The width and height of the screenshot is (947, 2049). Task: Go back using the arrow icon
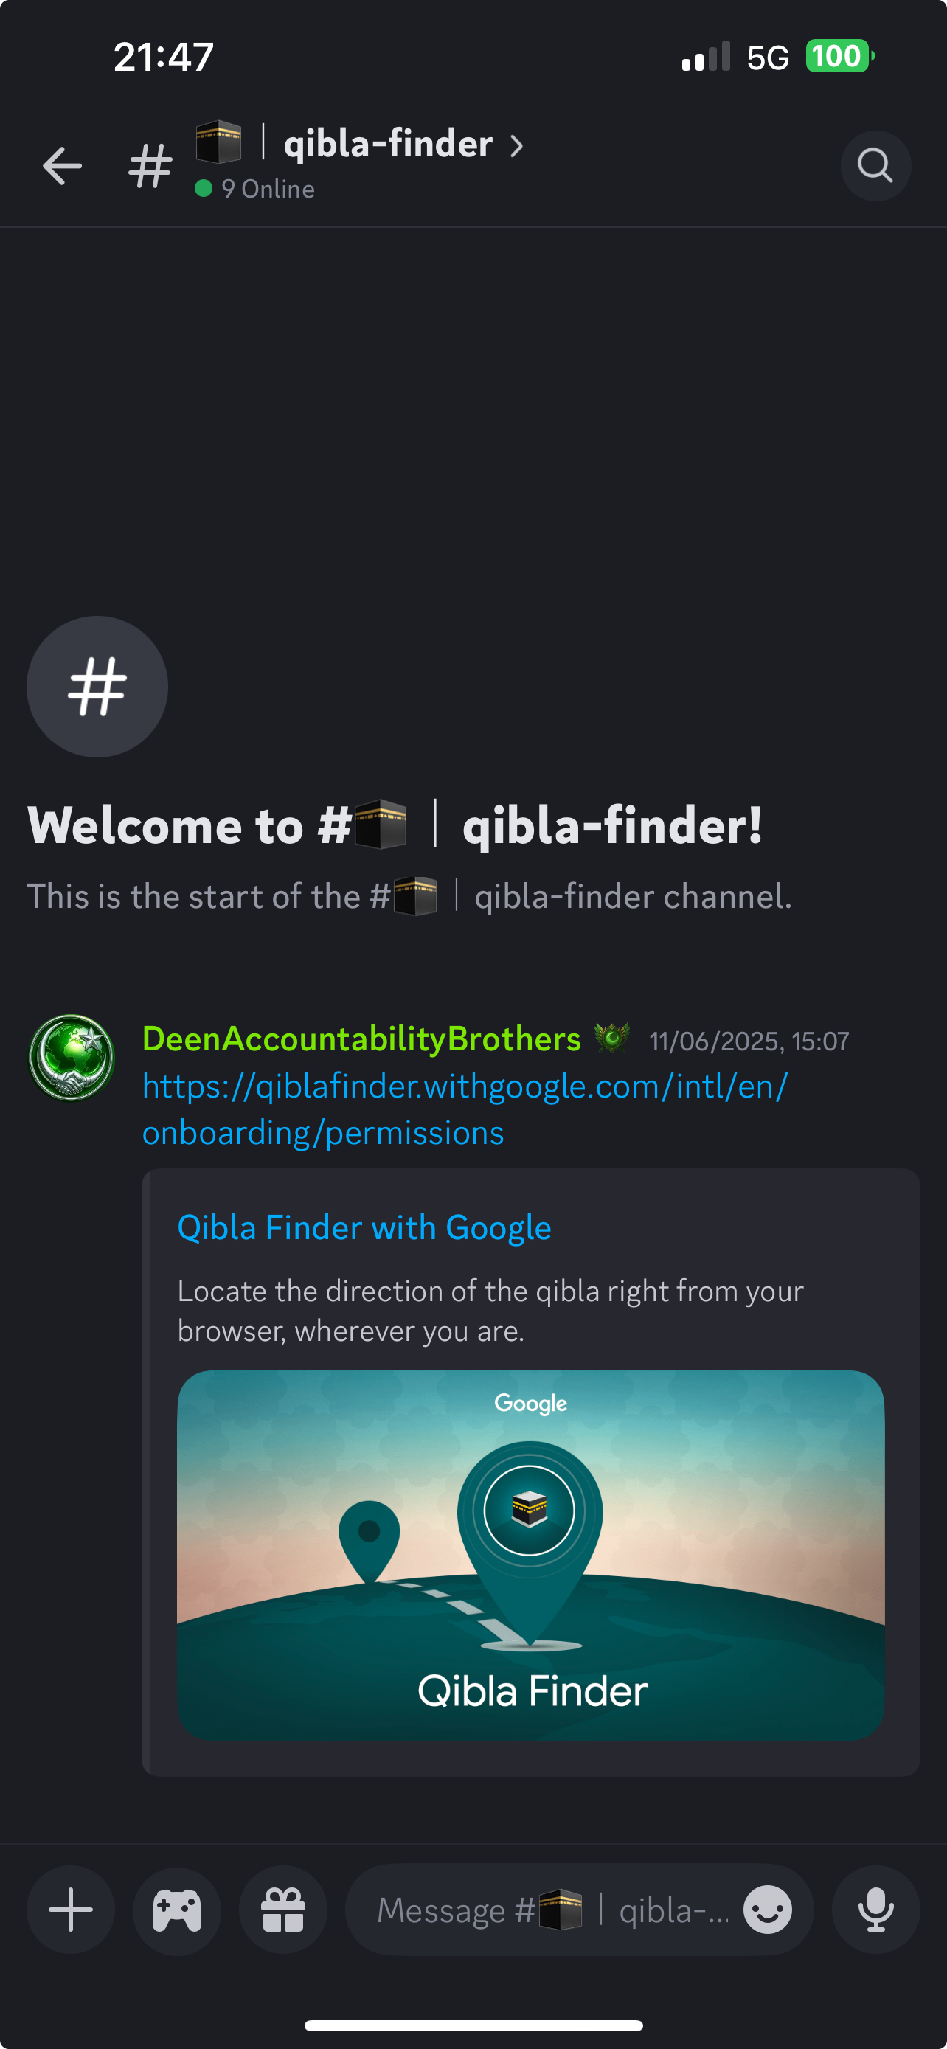pyautogui.click(x=62, y=165)
